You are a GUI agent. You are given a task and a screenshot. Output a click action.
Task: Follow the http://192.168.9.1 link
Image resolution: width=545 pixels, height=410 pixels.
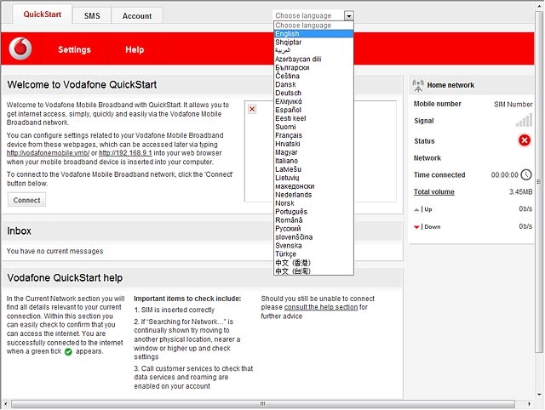pos(125,153)
